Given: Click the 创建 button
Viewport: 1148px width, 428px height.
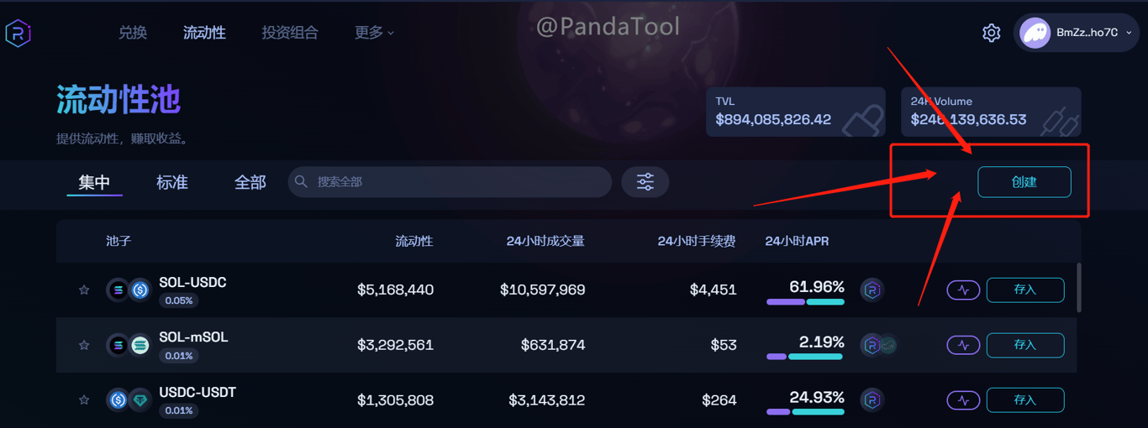Looking at the screenshot, I should [1024, 182].
